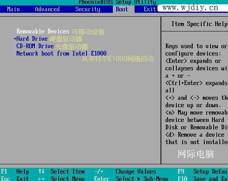Image resolution: width=228 pixels, height=181 pixels.
Task: Click the Esc Exit key hint
Action: tap(15, 178)
